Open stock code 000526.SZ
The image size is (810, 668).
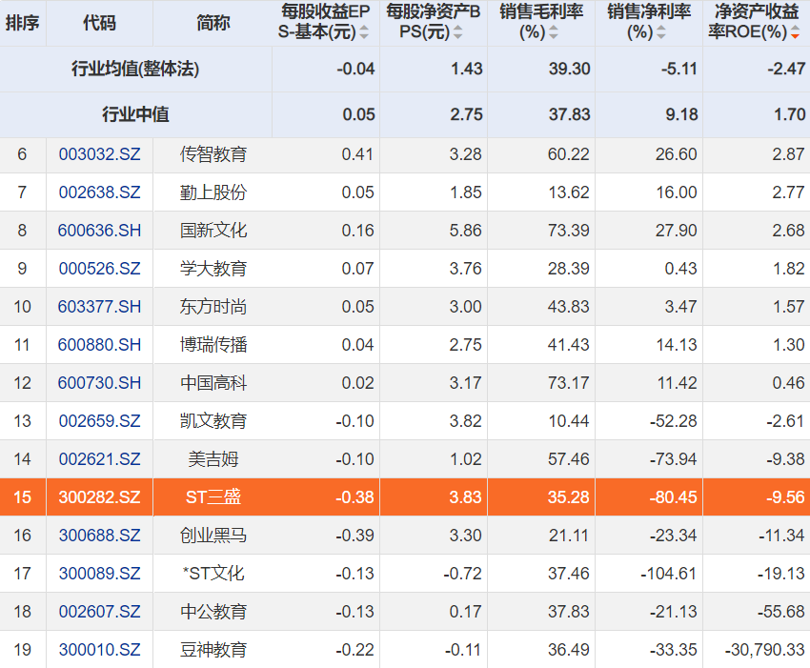point(100,269)
